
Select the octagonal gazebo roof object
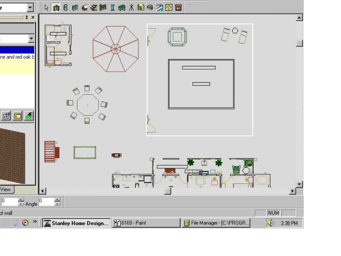[116, 49]
